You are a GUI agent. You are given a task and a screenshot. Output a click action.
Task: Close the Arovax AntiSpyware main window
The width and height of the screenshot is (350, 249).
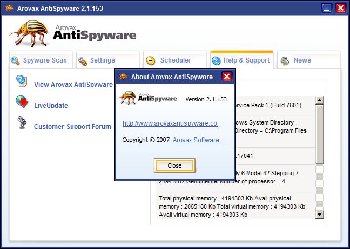341,9
